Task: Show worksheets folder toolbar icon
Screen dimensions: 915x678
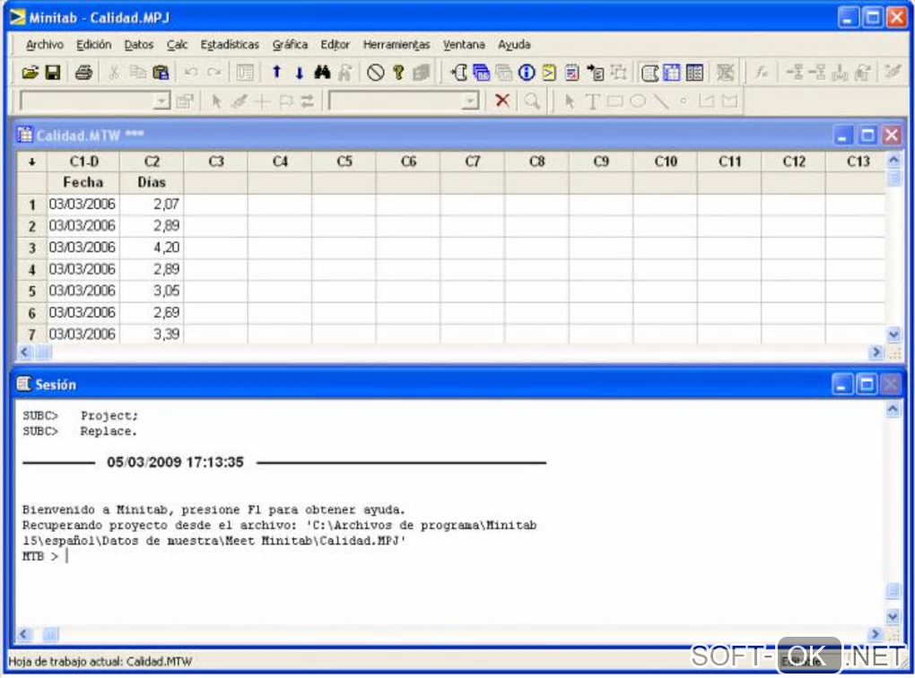Action: pyautogui.click(x=482, y=73)
